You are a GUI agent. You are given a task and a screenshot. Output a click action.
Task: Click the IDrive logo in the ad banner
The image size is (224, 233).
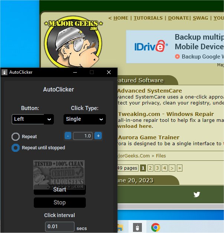coord(151,46)
